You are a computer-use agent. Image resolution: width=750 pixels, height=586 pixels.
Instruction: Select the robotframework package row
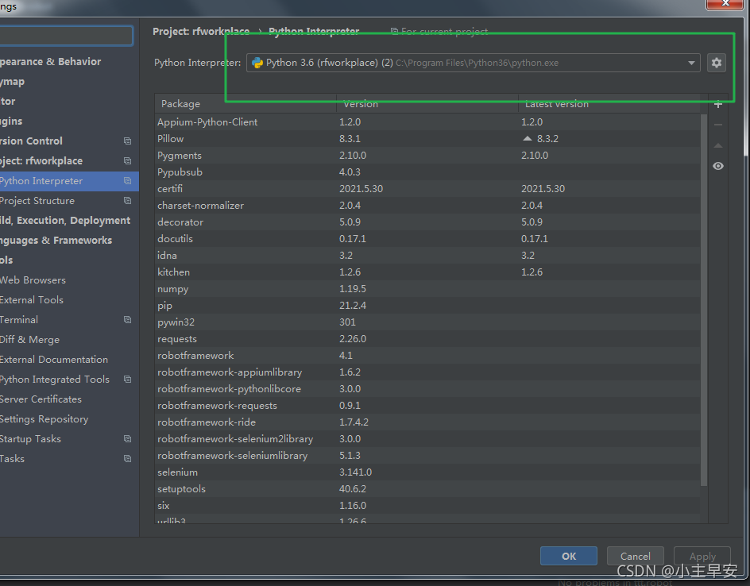pos(427,356)
